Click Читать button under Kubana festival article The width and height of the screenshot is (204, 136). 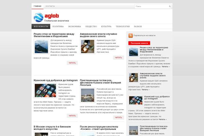118,117
